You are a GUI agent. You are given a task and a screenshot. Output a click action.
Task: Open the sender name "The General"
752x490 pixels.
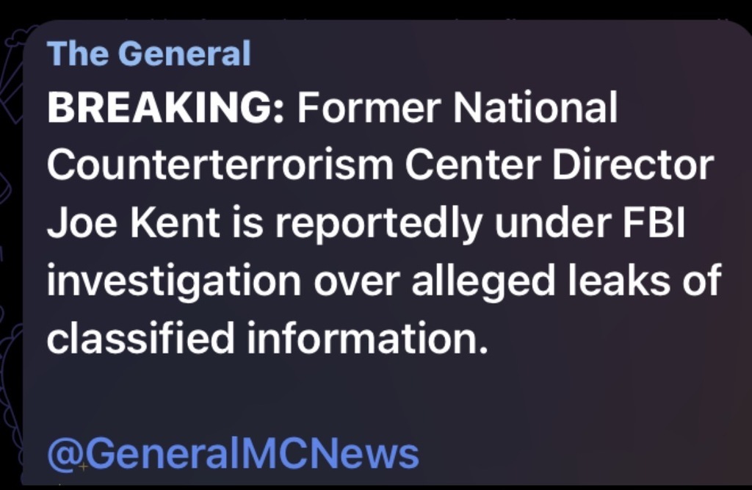[x=149, y=54]
